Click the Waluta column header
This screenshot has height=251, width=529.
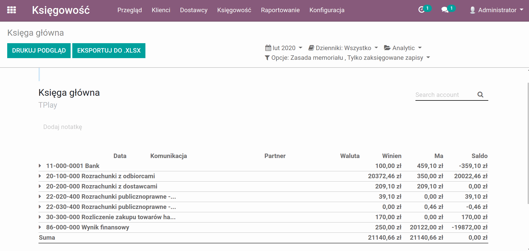pos(350,156)
